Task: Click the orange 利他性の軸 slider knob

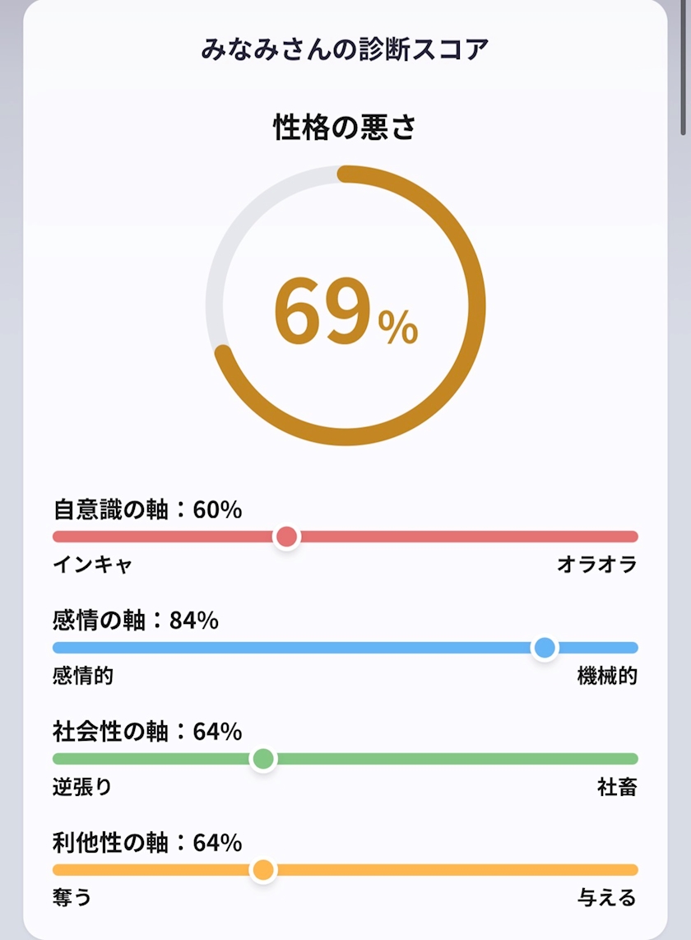Action: (x=263, y=870)
